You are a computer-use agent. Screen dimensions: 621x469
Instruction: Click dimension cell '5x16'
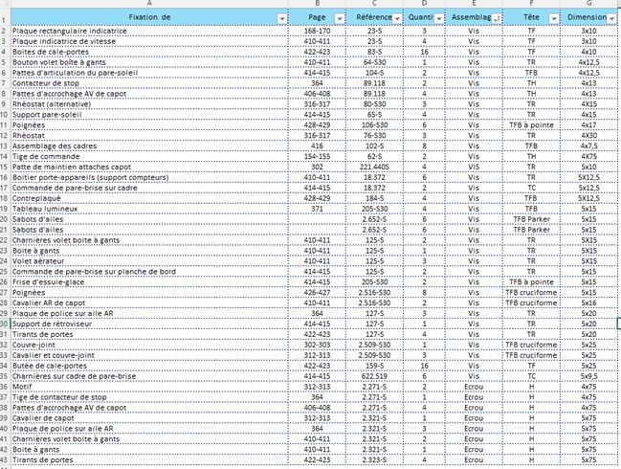(588, 303)
